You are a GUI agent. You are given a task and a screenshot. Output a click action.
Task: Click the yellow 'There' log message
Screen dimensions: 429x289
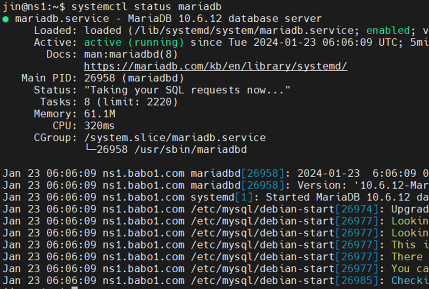coord(407,257)
